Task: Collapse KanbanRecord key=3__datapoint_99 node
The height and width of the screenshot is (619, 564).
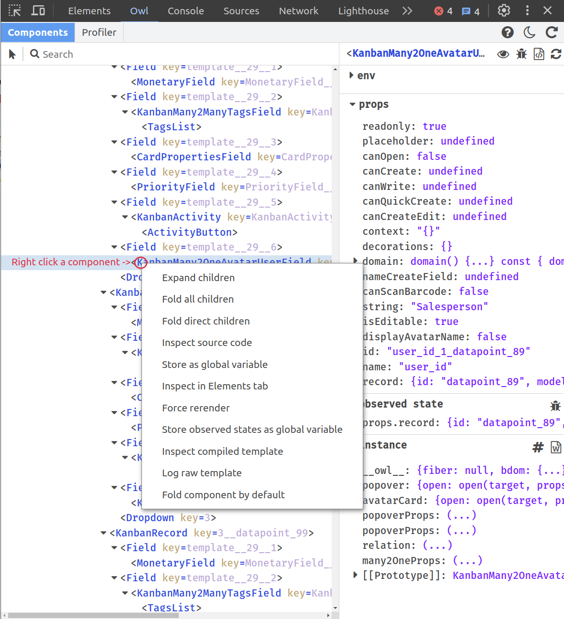Action: pos(104,533)
